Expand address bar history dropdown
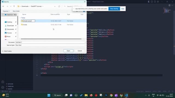This screenshot has width=175, height=98. point(55,6)
